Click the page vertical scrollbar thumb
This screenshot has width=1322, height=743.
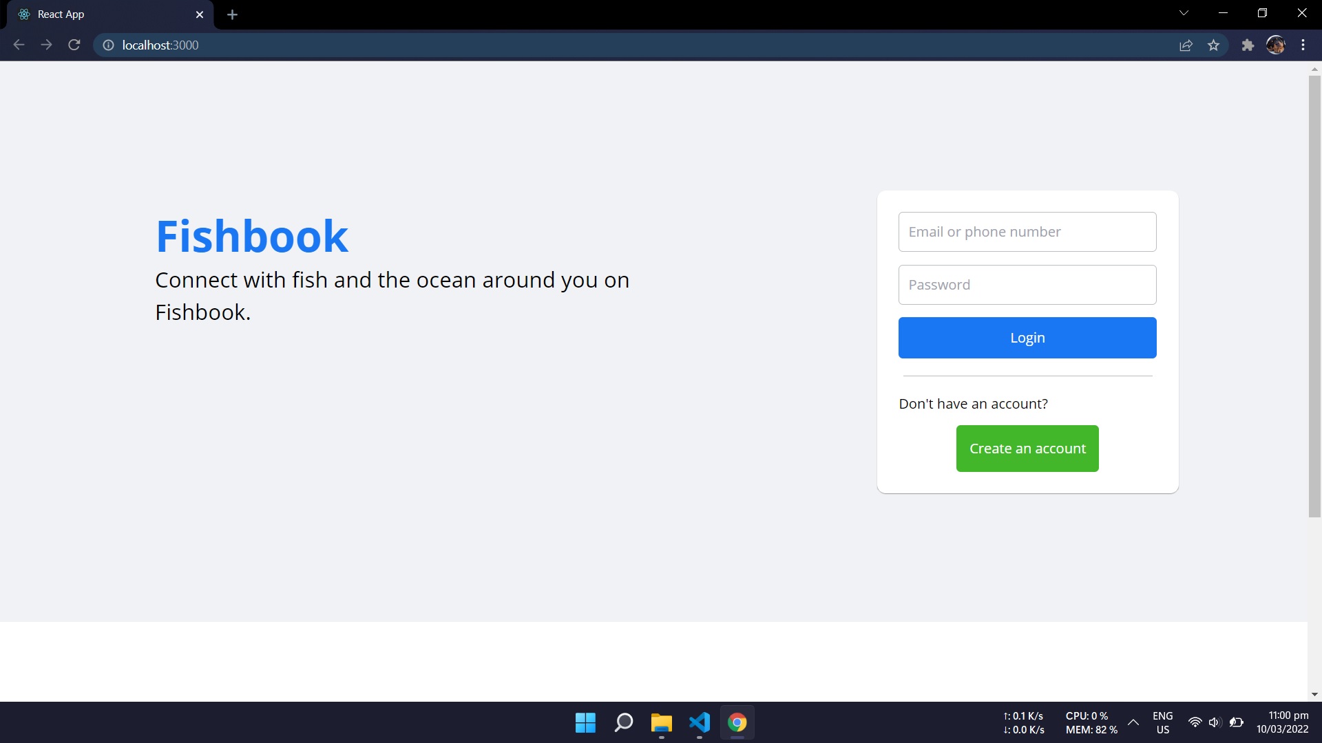1314,296
